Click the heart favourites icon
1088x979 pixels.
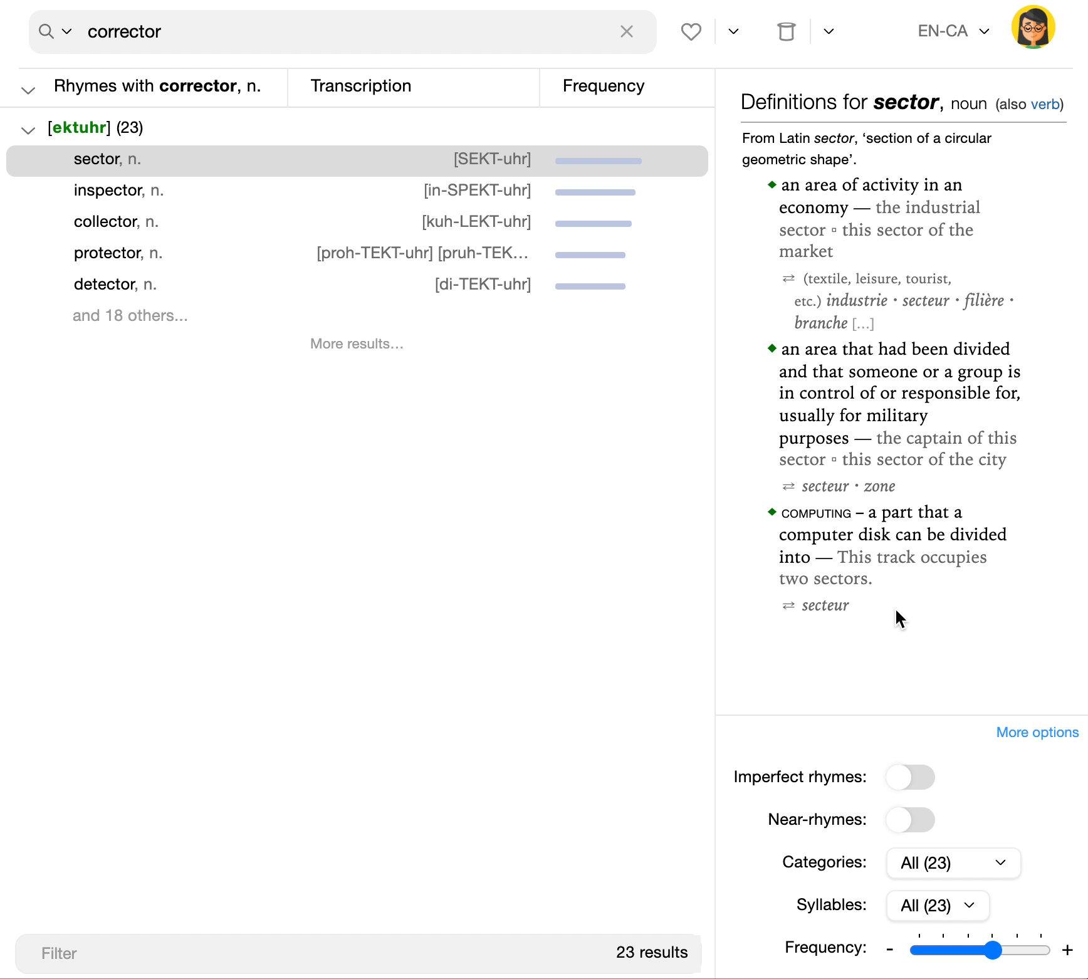(x=691, y=31)
